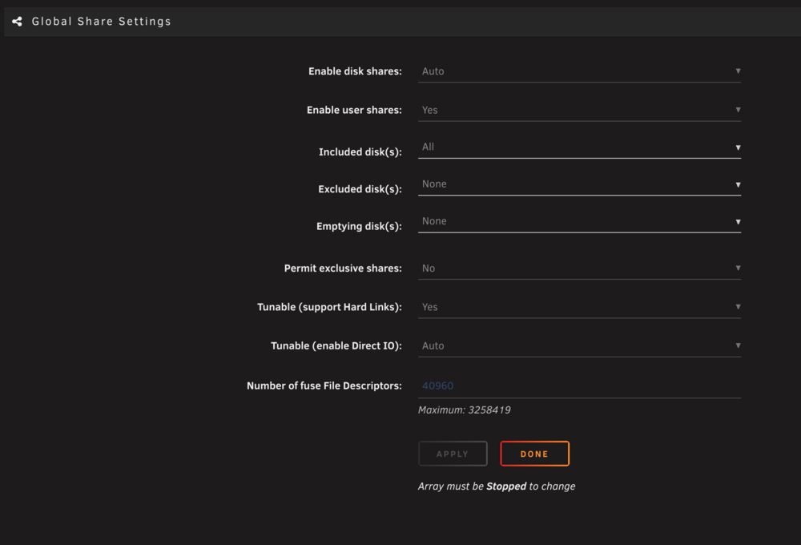
Task: Click the 'Tunable (support Hard Links):' label
Action: (329, 307)
